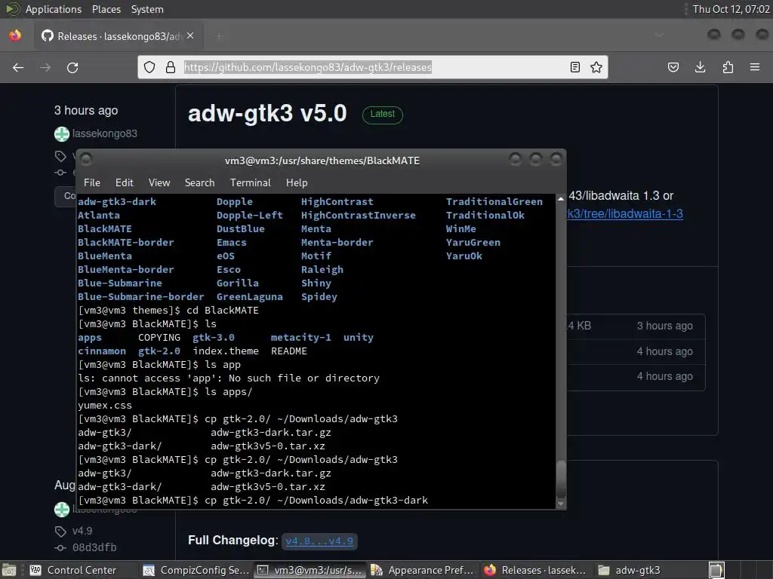The image size is (773, 579).
Task: Open the list all tabs dropdown arrow
Action: click(659, 35)
